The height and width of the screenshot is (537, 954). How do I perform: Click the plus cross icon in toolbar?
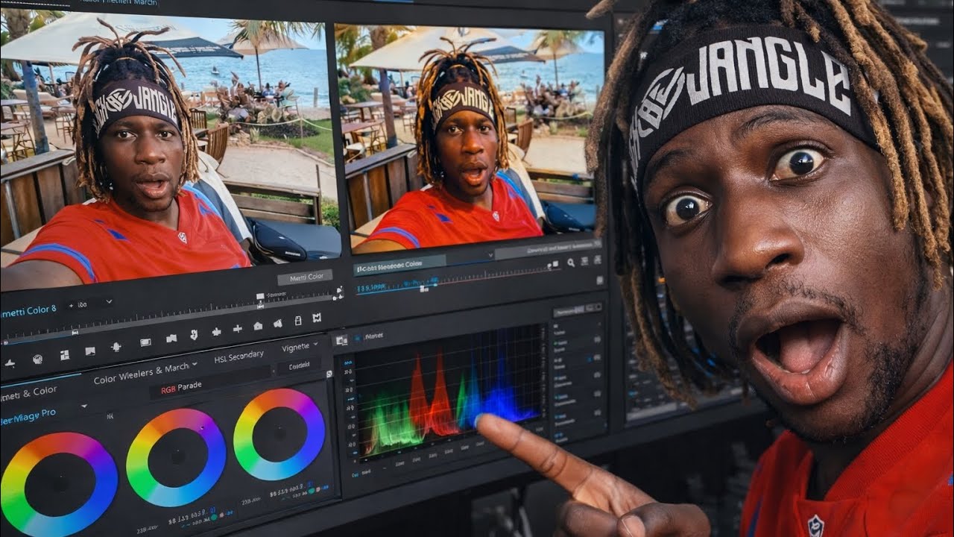coord(238,328)
